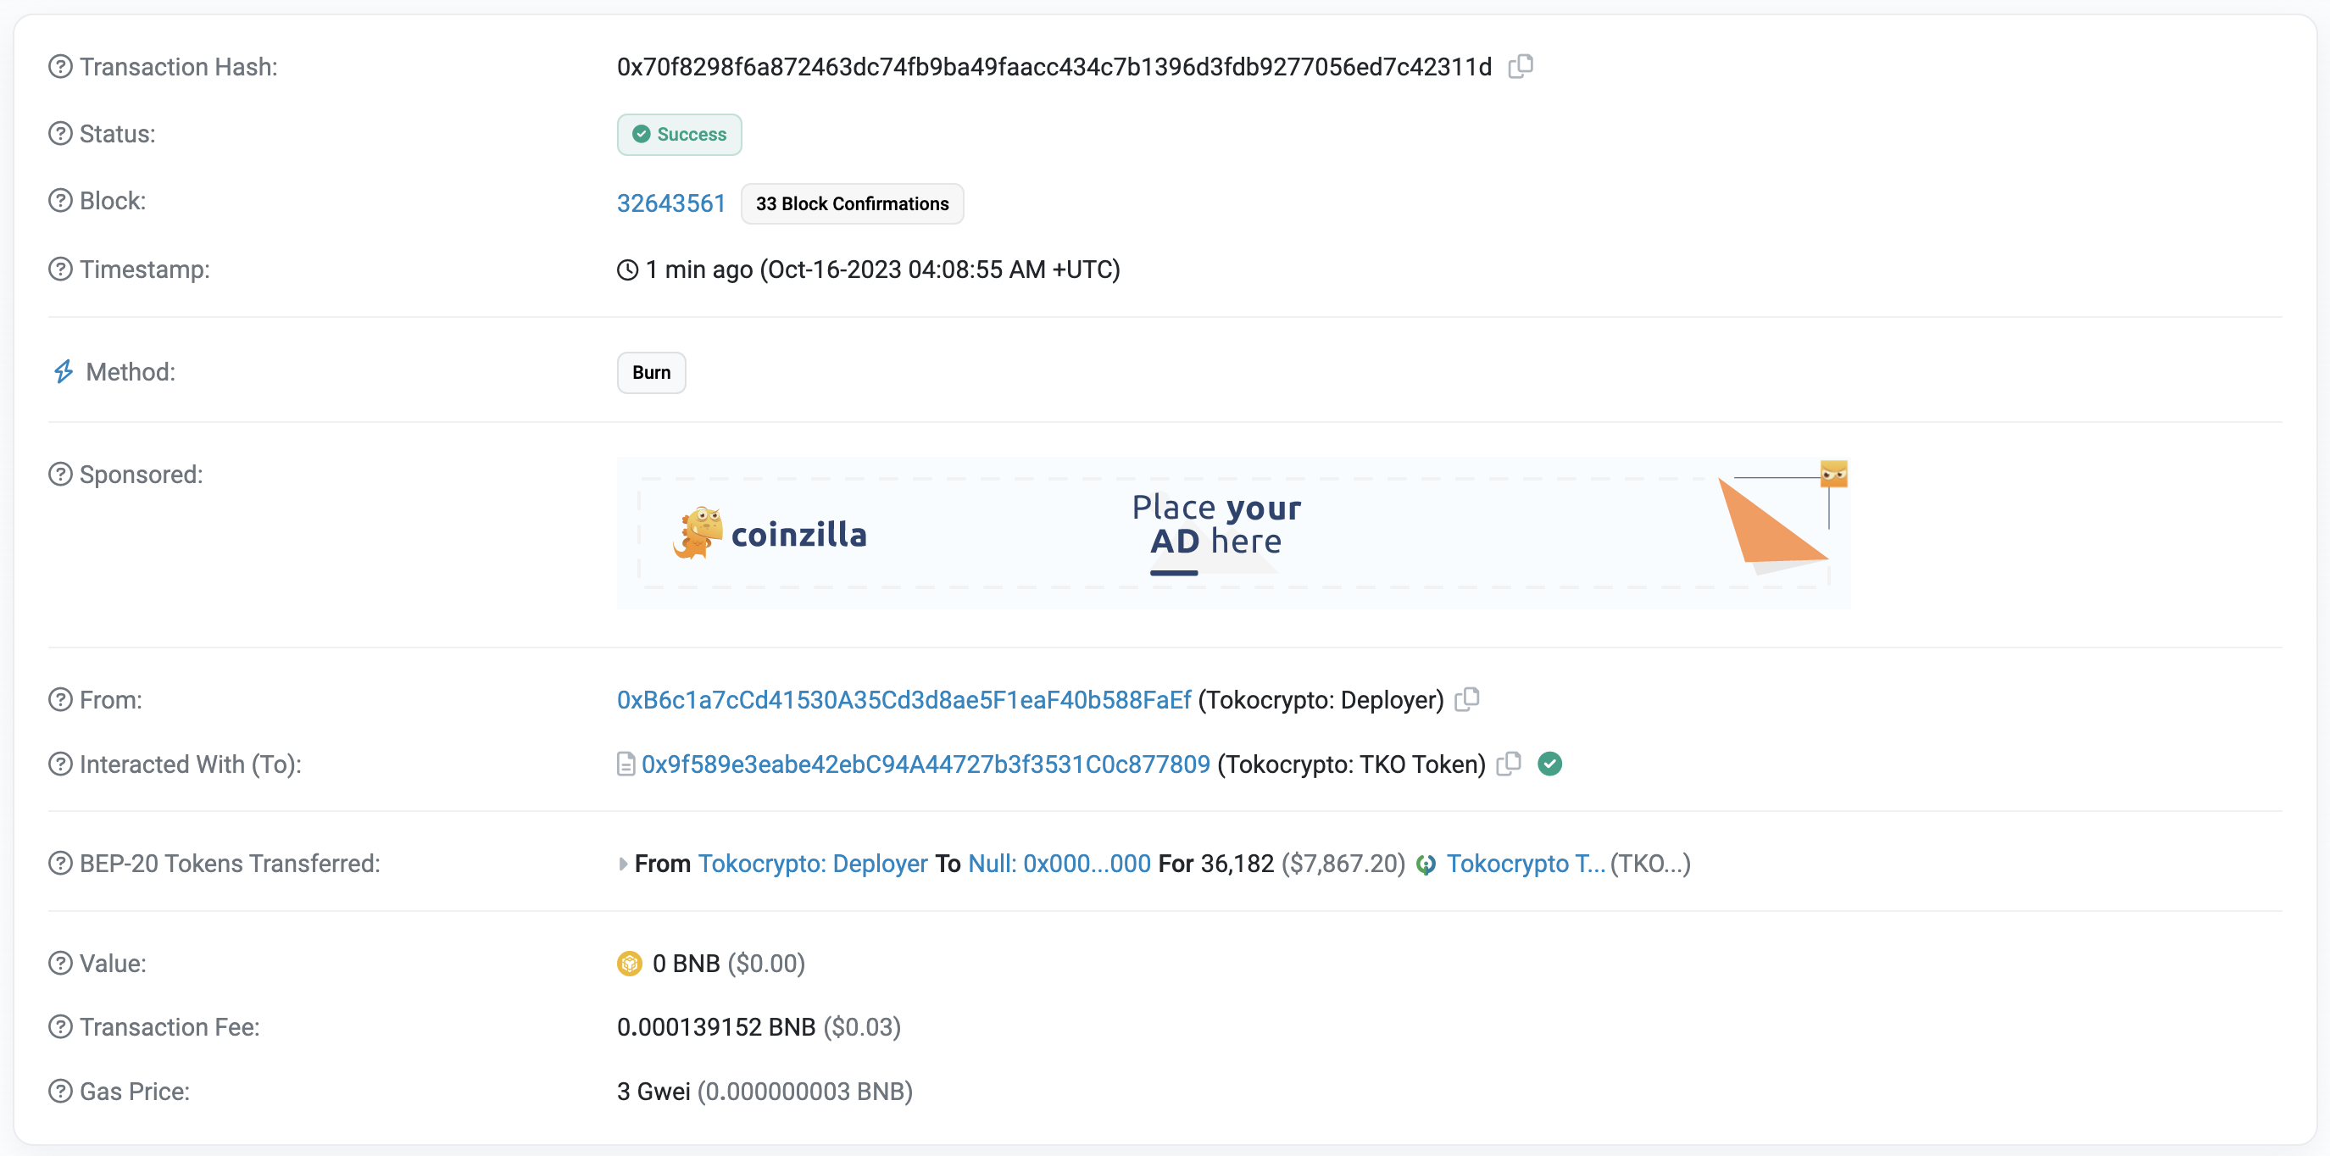Click the Tokocrypto token logo icon
2330x1156 pixels.
(x=1426, y=864)
